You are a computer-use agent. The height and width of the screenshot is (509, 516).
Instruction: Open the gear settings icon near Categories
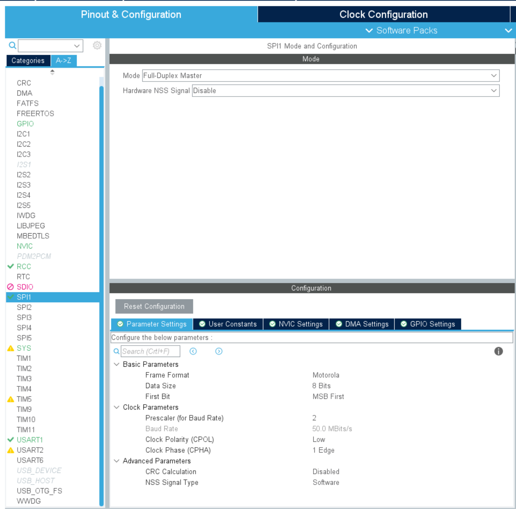97,45
